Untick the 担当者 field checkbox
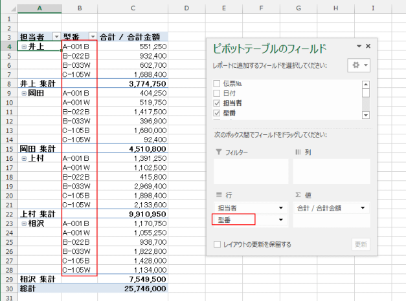406x301 pixels. [217, 103]
